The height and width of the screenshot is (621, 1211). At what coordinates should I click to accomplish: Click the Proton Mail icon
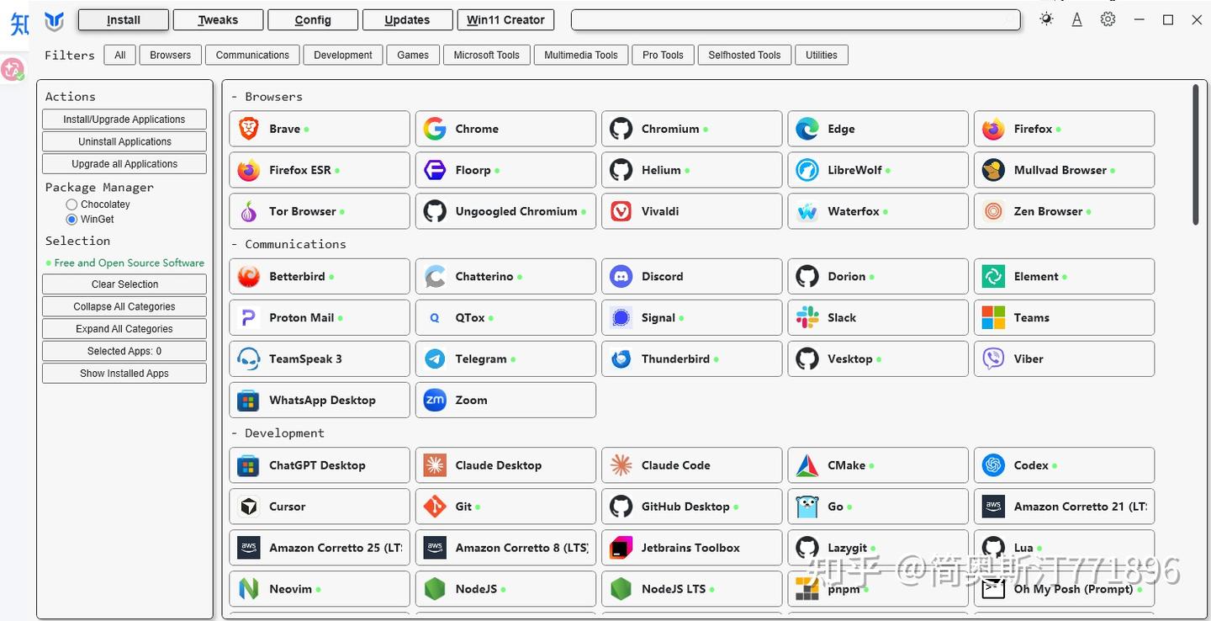[x=249, y=317]
